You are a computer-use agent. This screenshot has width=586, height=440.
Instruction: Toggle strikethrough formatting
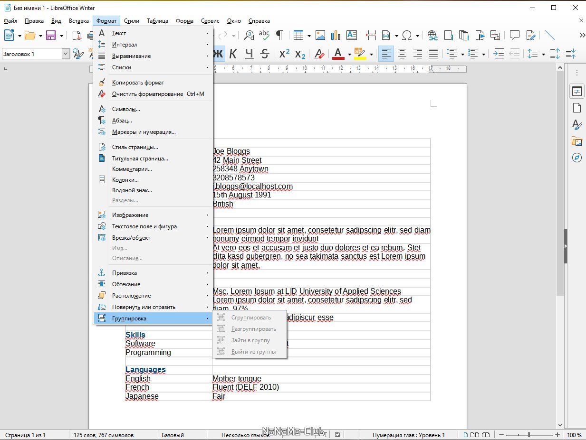pos(265,54)
